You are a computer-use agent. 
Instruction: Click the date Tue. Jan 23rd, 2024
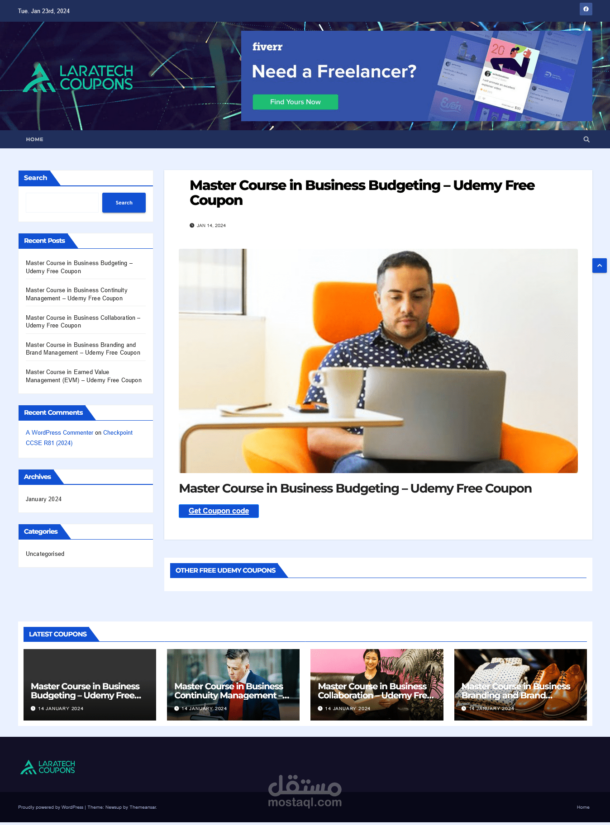pyautogui.click(x=44, y=11)
